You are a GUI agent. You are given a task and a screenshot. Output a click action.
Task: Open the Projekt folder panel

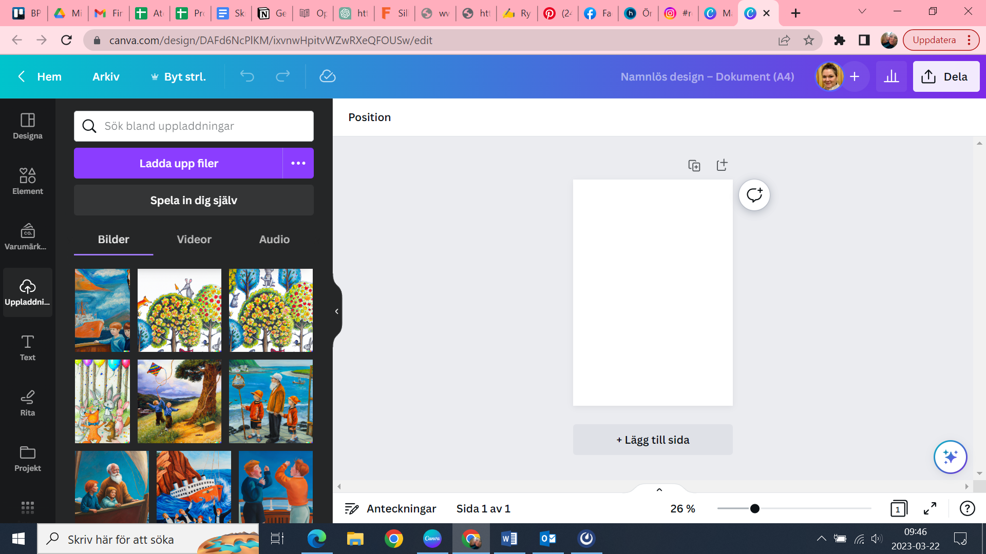[x=28, y=459]
